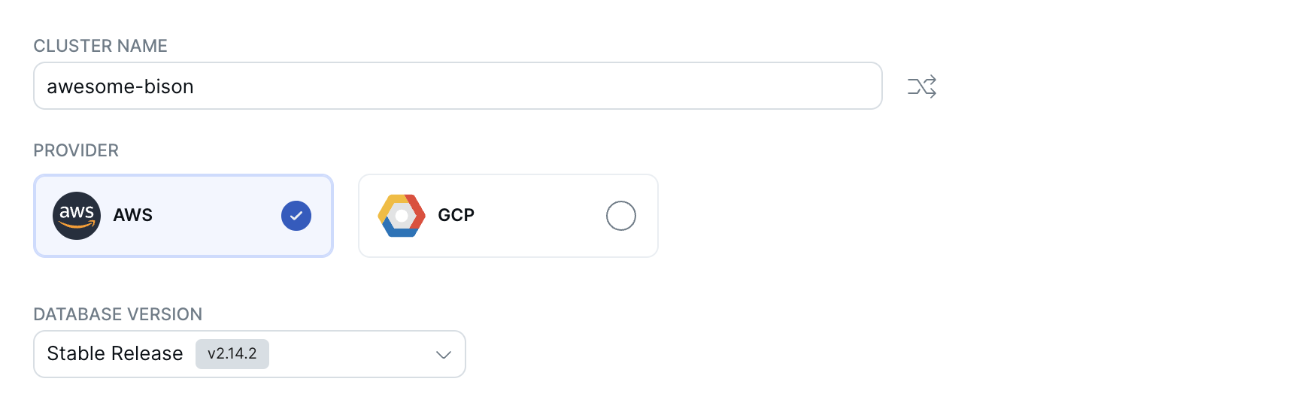
Task: Click empty space inside the Database Version box
Action: (346, 354)
